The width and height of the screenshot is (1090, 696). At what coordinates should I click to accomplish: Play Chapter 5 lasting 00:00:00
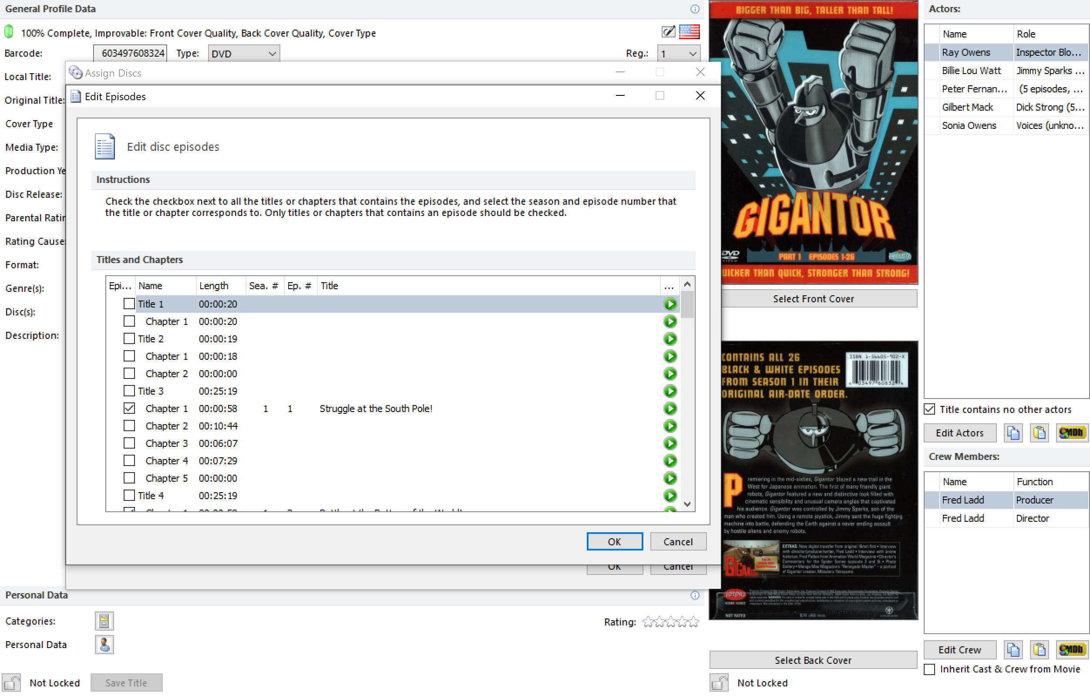click(x=670, y=478)
